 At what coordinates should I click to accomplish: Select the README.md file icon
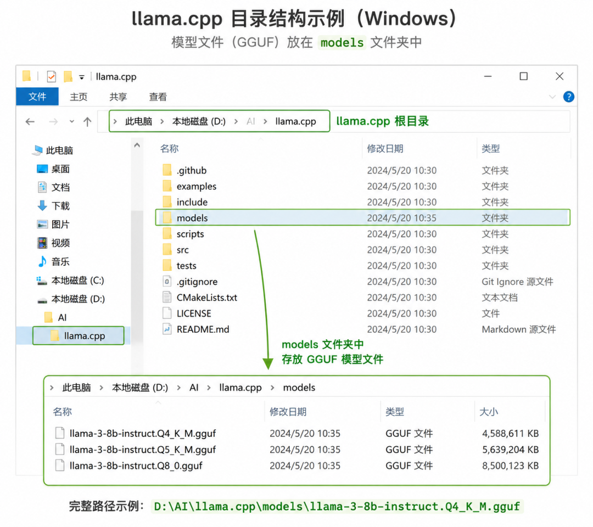click(x=167, y=329)
